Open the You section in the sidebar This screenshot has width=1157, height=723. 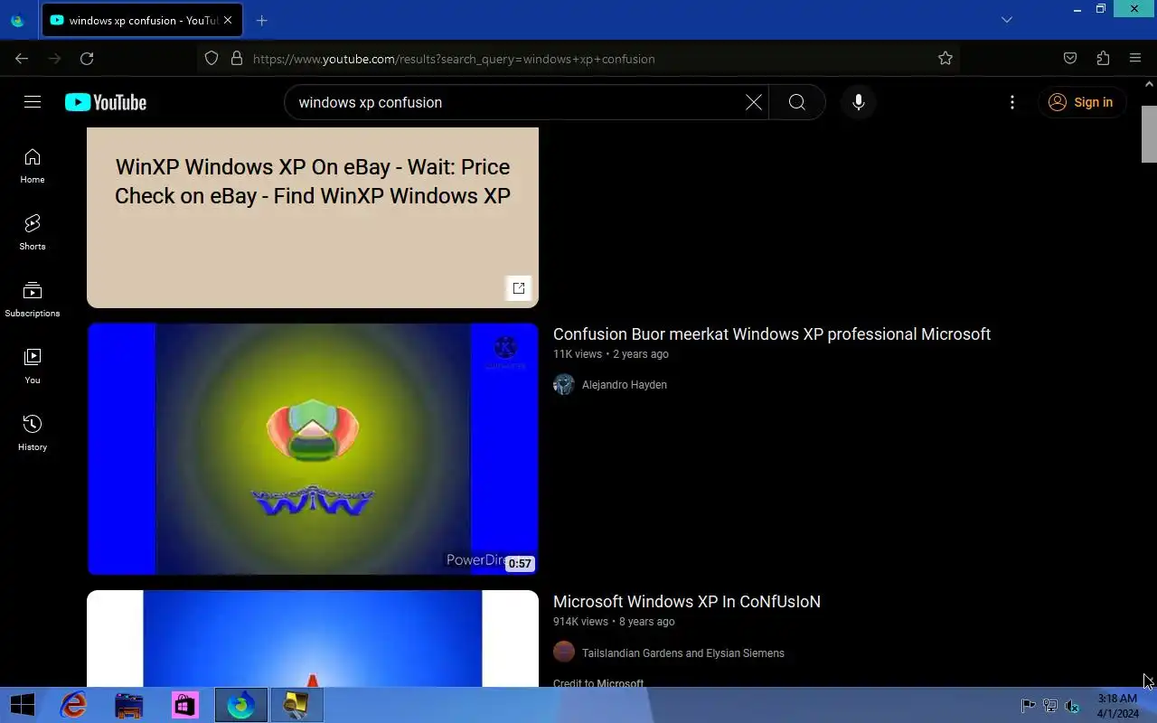click(x=33, y=366)
